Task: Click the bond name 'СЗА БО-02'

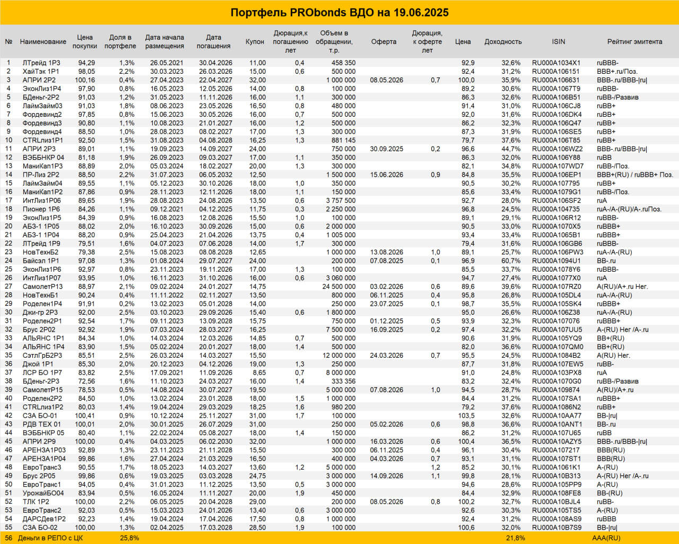Action: 40,528
